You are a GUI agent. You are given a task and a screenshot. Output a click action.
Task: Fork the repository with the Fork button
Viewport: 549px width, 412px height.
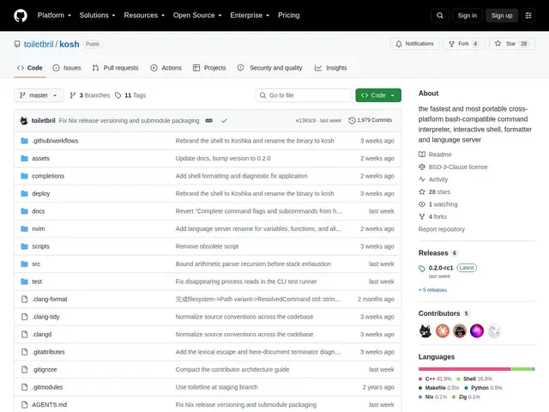click(463, 44)
